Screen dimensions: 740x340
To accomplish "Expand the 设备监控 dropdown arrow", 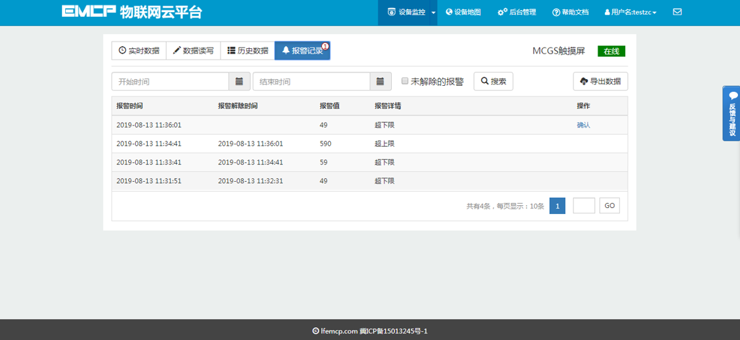I will [434, 13].
